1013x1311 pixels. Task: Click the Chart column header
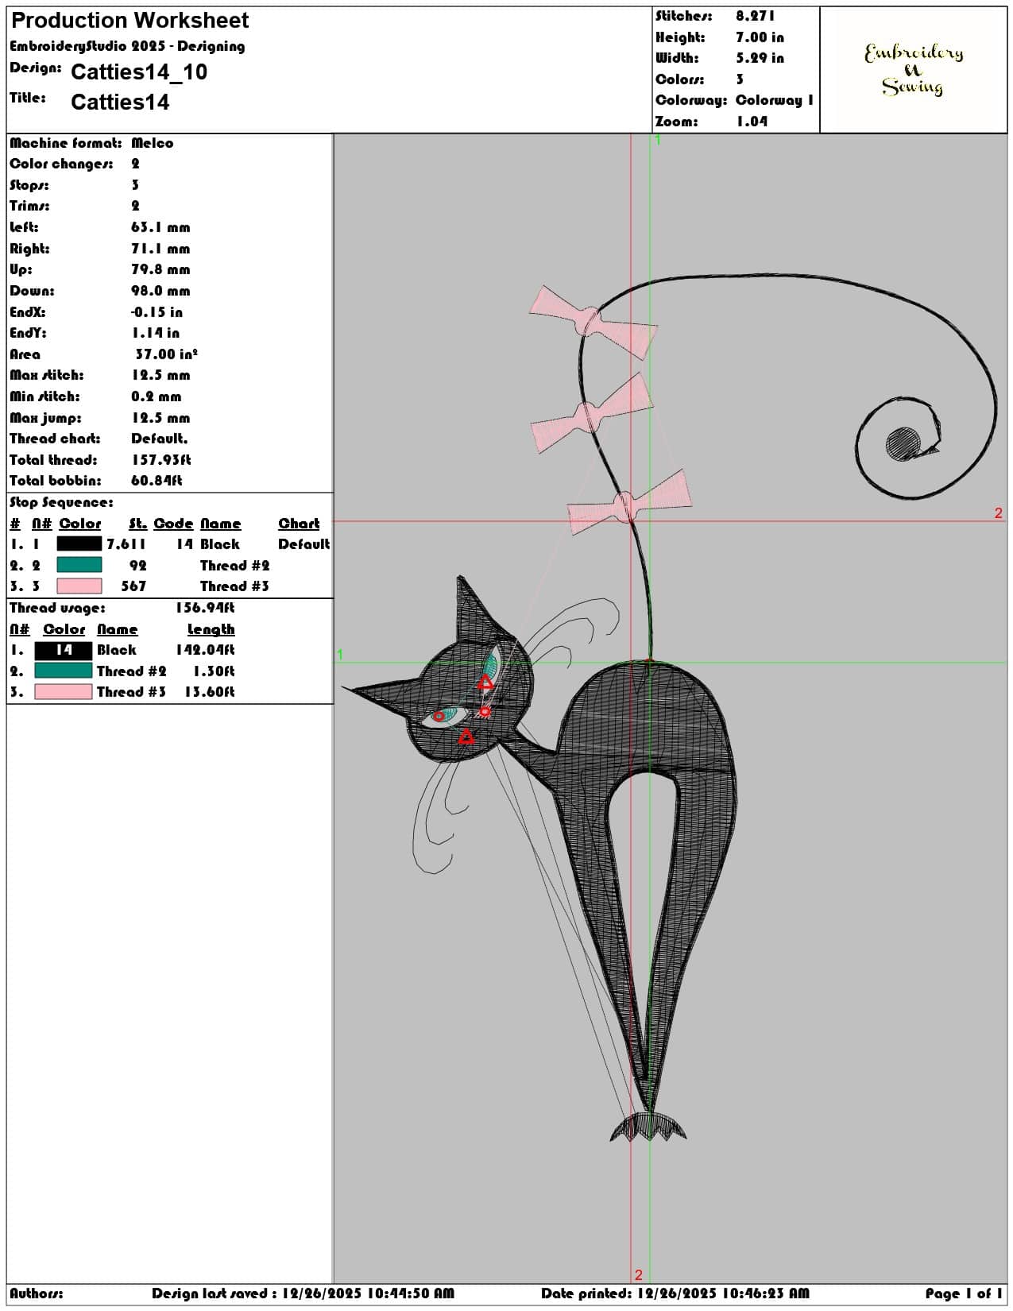click(299, 524)
